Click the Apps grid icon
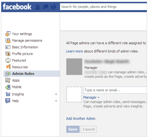Screen dimensions: 149x140 (8, 80)
